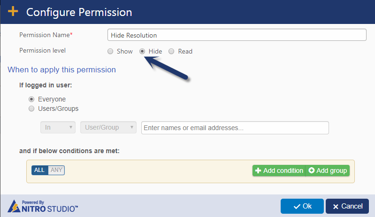Click the circled plus icon on Add group

click(x=312, y=170)
